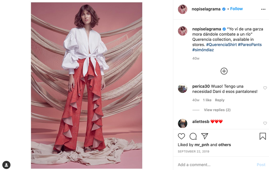Open comment speech bubble icon
This screenshot has width=269, height=170.
point(193,136)
